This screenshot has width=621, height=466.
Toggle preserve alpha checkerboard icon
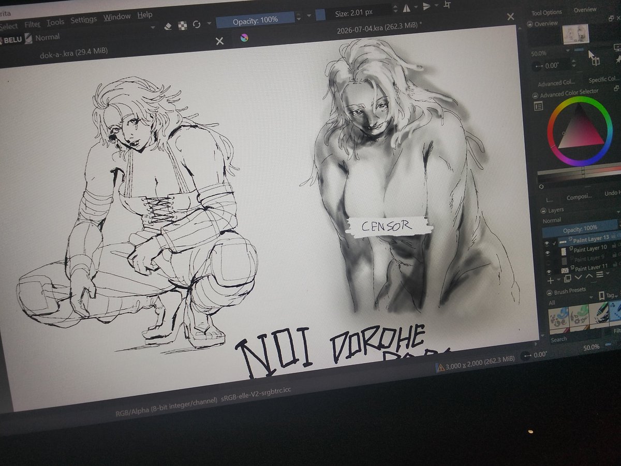[x=182, y=25]
